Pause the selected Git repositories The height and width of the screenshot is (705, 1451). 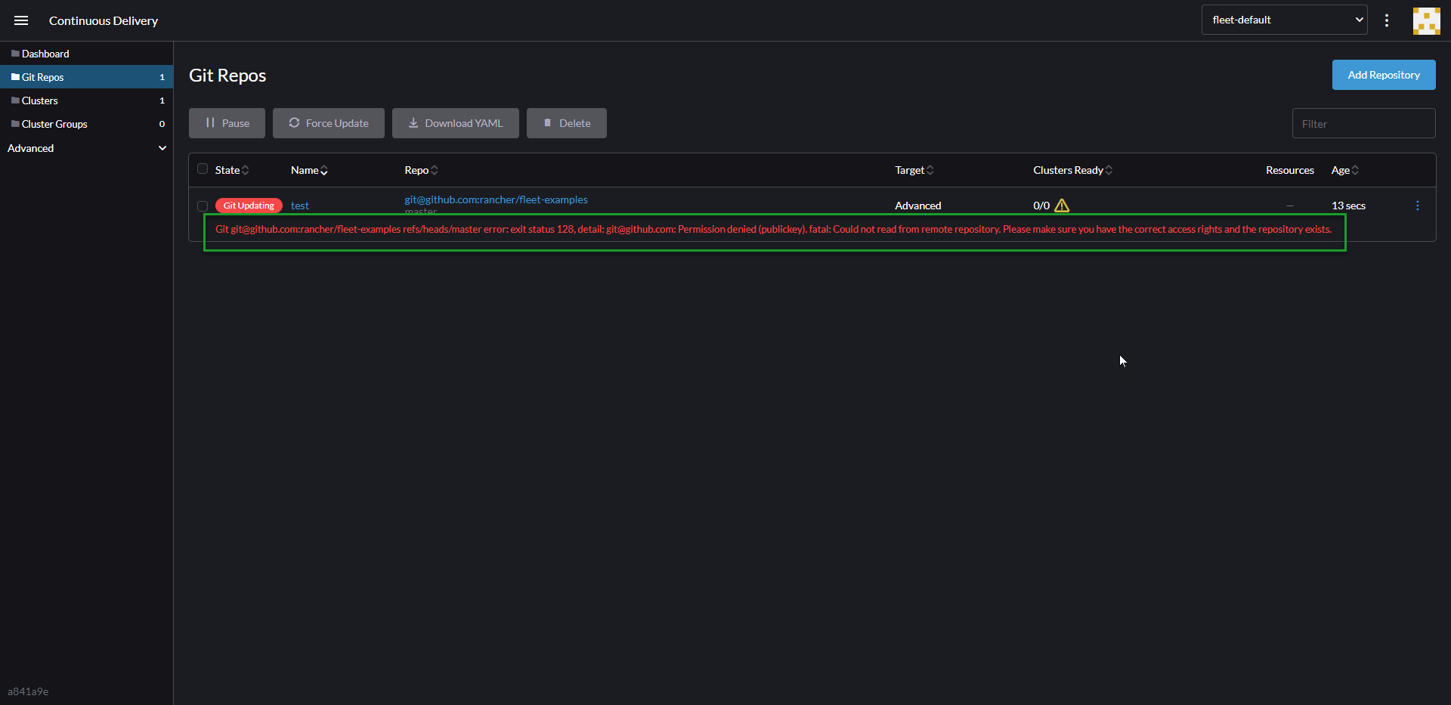[226, 122]
